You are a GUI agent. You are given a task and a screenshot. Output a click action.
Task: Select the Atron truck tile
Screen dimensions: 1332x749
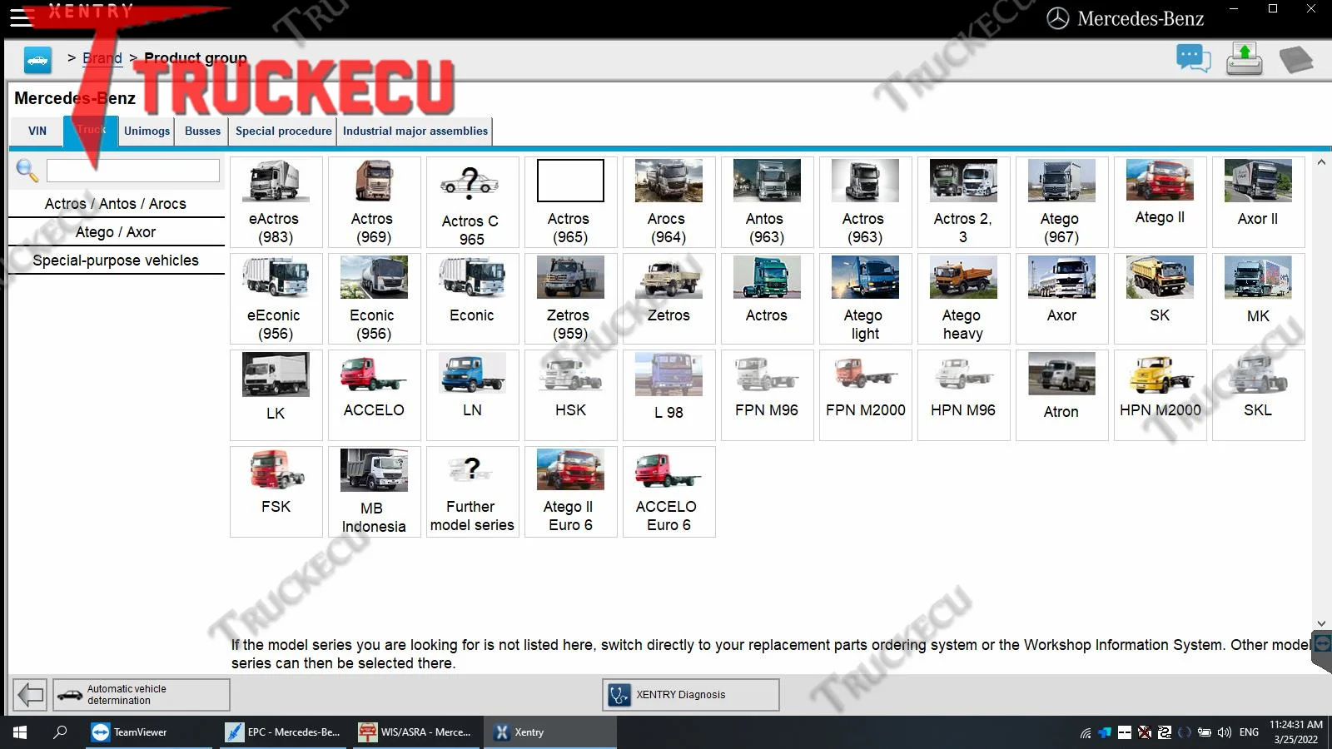1061,395
